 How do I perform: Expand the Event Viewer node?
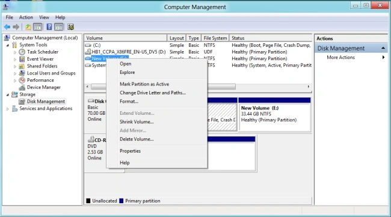tap(15, 60)
